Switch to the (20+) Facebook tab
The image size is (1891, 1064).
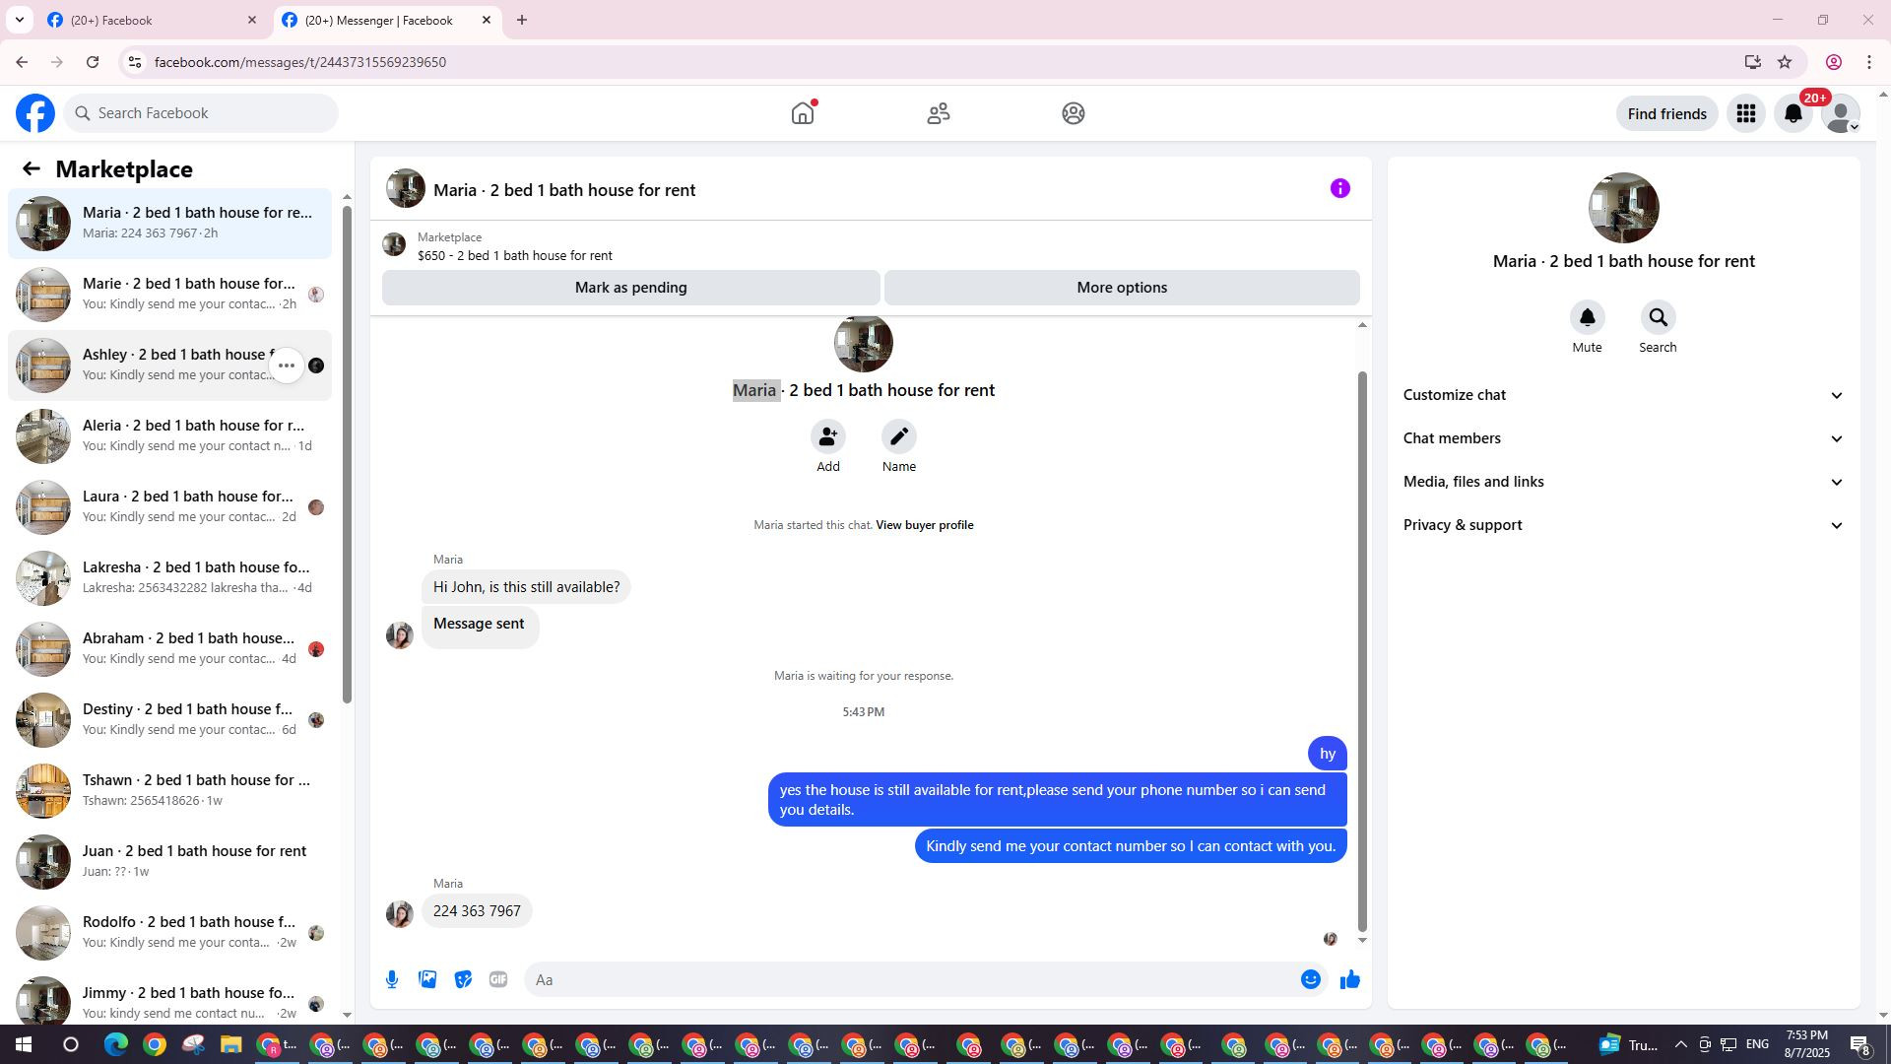pos(153,20)
